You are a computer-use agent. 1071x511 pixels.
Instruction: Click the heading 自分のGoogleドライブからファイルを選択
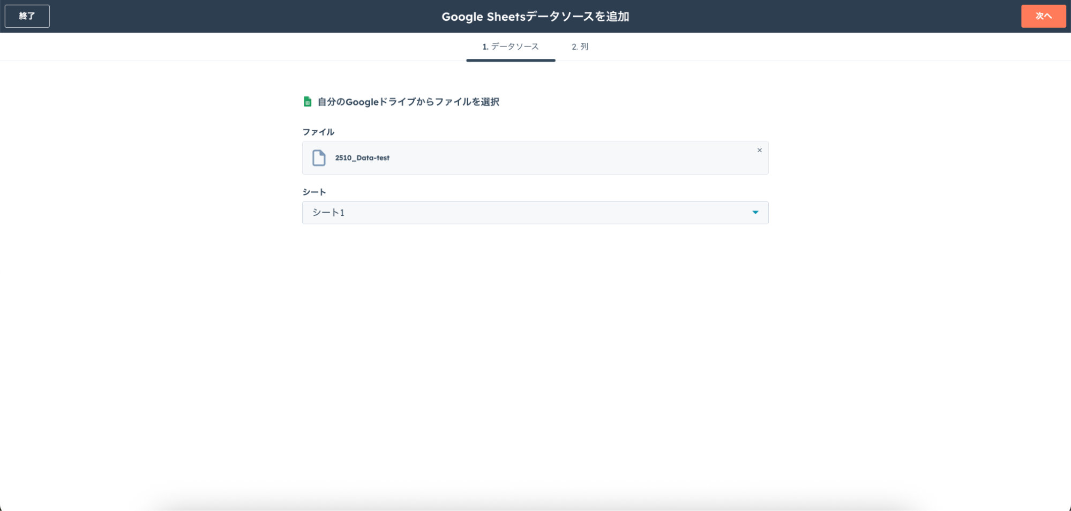(408, 102)
